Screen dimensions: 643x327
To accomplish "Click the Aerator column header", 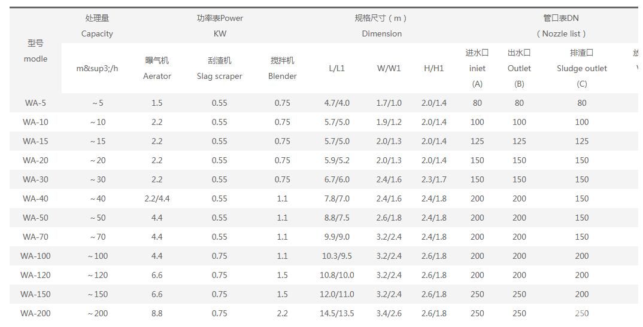I will click(x=157, y=68).
